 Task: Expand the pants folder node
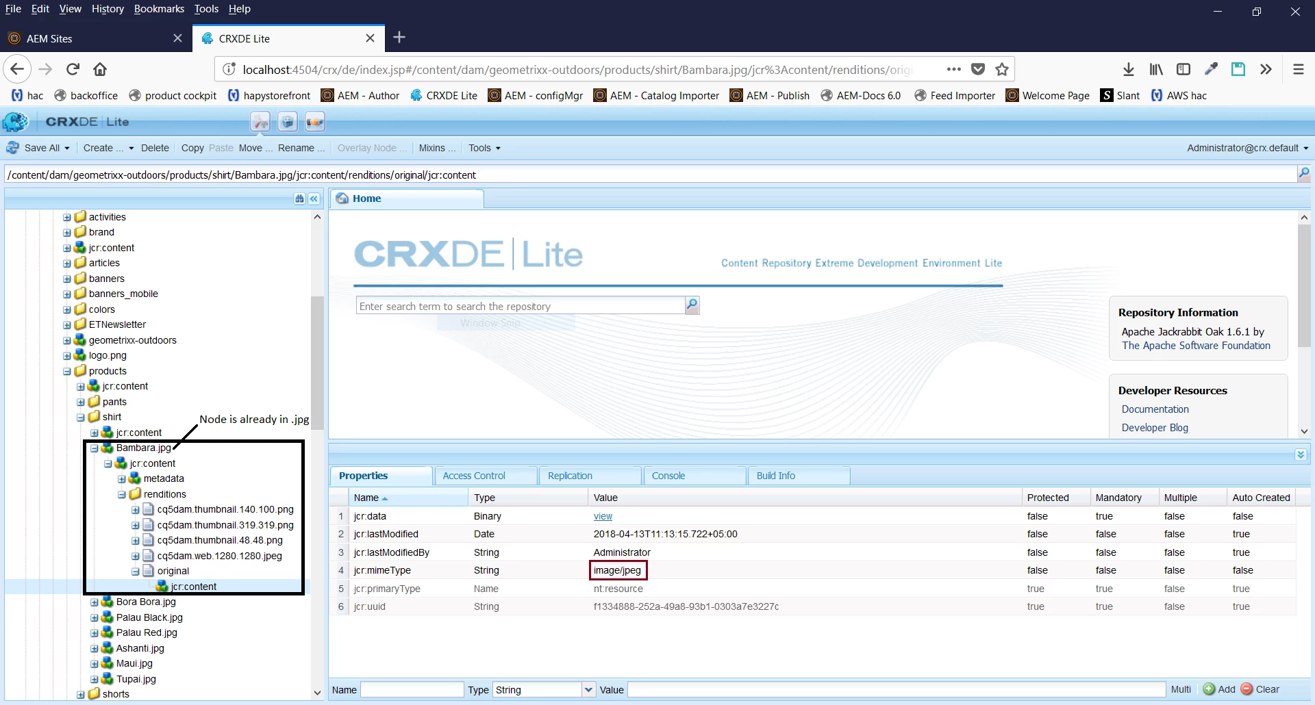point(81,402)
